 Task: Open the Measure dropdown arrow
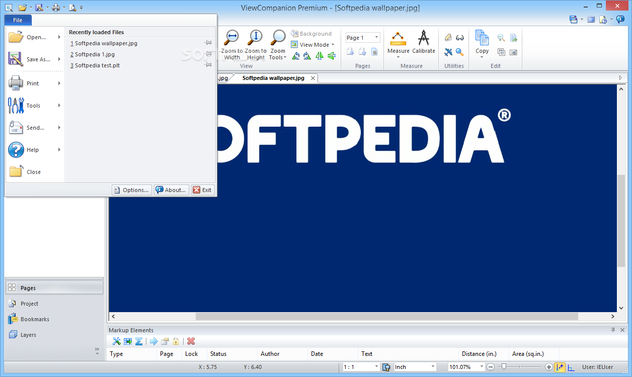[398, 57]
